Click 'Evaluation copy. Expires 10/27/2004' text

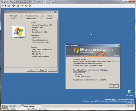88,66
